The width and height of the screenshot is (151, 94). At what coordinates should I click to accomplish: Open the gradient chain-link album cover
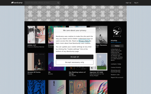pos(57,87)
